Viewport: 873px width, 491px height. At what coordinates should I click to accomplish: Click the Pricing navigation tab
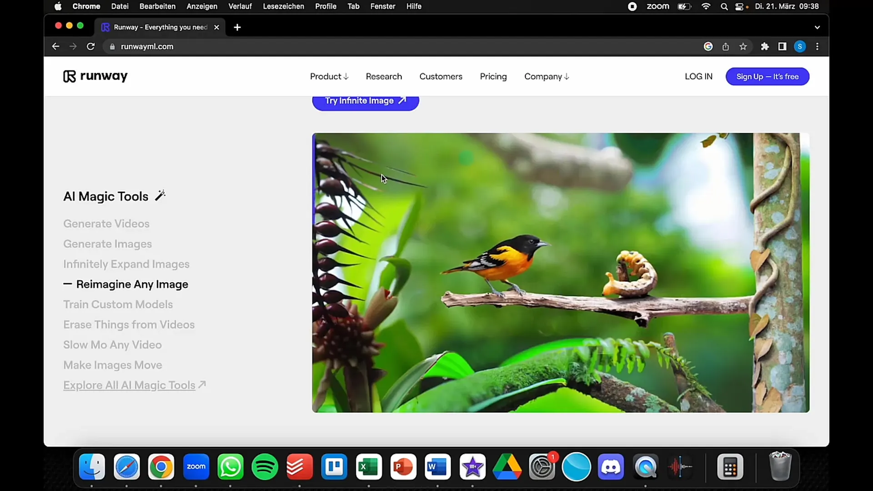point(493,76)
